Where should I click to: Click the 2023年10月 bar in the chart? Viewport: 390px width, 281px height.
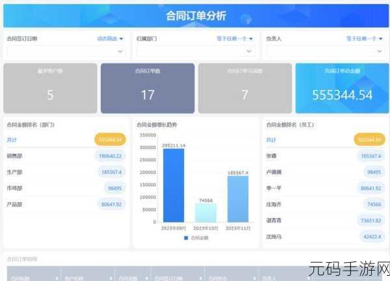(205, 213)
